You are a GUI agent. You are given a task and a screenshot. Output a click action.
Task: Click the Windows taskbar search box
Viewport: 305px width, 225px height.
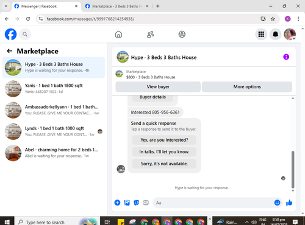point(57,222)
